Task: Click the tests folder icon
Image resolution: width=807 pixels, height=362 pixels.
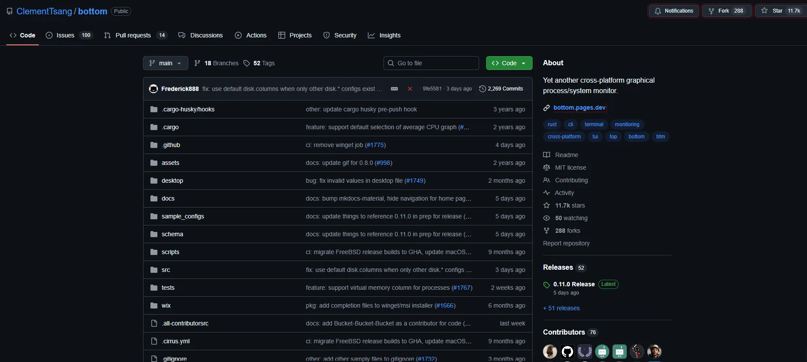Action: tap(154, 288)
